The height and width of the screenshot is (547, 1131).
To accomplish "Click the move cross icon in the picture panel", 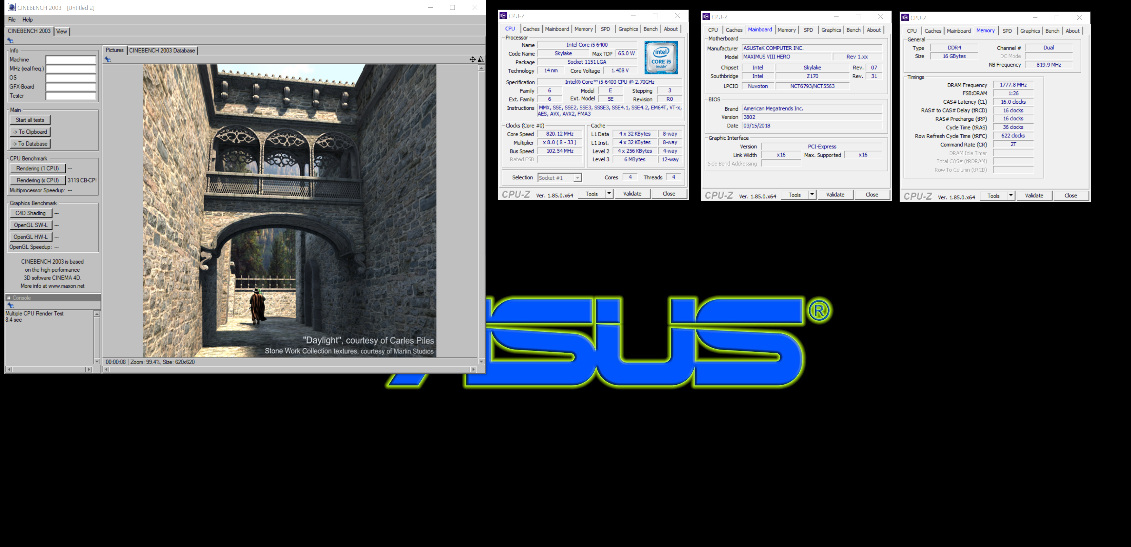I will tap(473, 59).
